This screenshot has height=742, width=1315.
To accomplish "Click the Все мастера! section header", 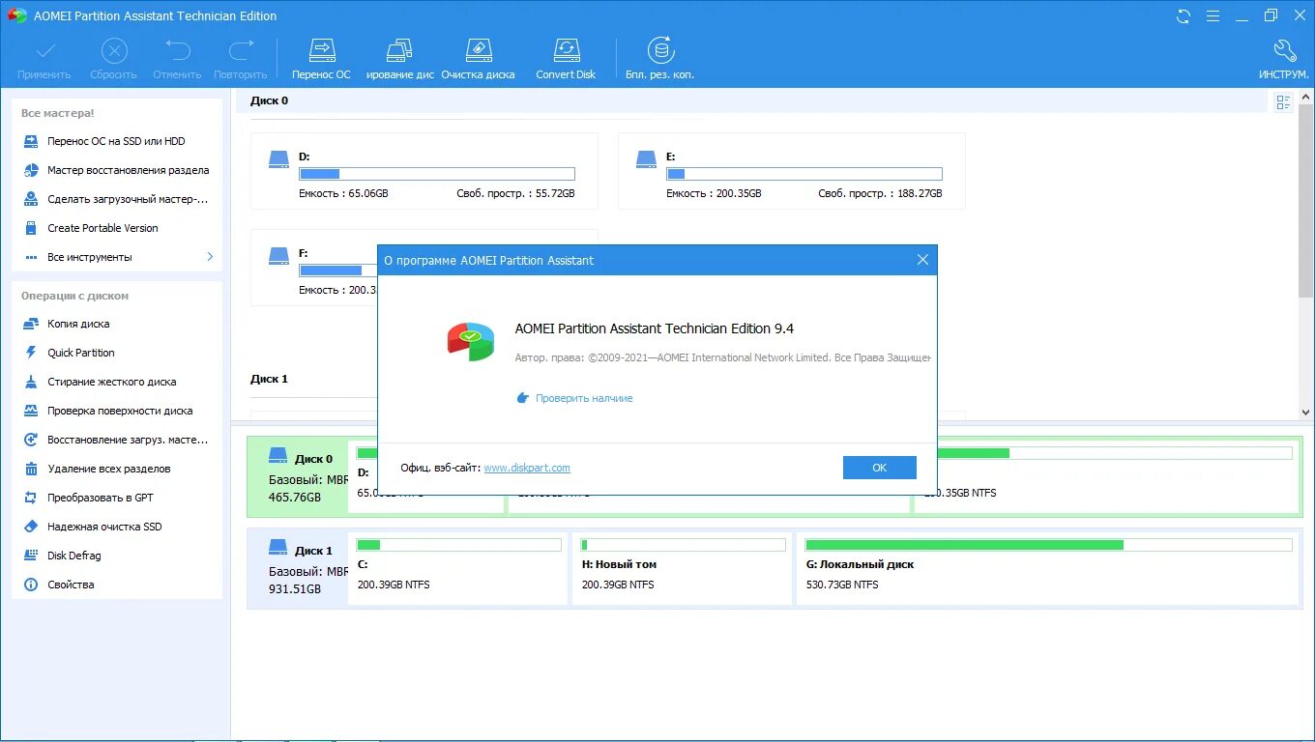I will (x=58, y=113).
